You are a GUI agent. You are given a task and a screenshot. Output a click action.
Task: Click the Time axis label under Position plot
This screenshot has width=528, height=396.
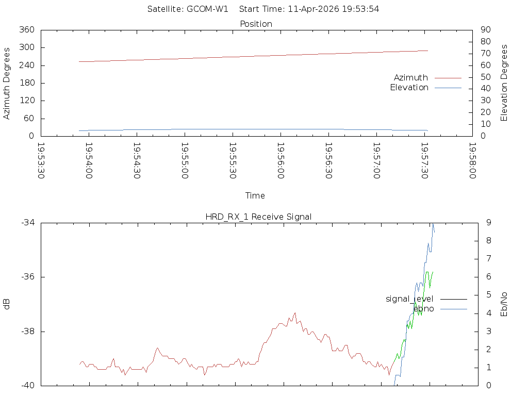255,195
